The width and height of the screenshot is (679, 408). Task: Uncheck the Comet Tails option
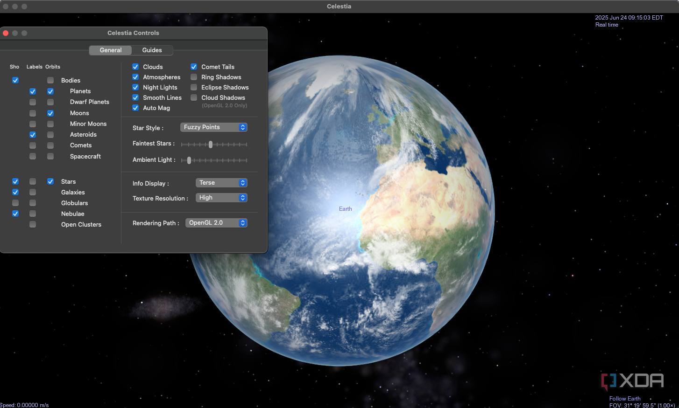(194, 67)
